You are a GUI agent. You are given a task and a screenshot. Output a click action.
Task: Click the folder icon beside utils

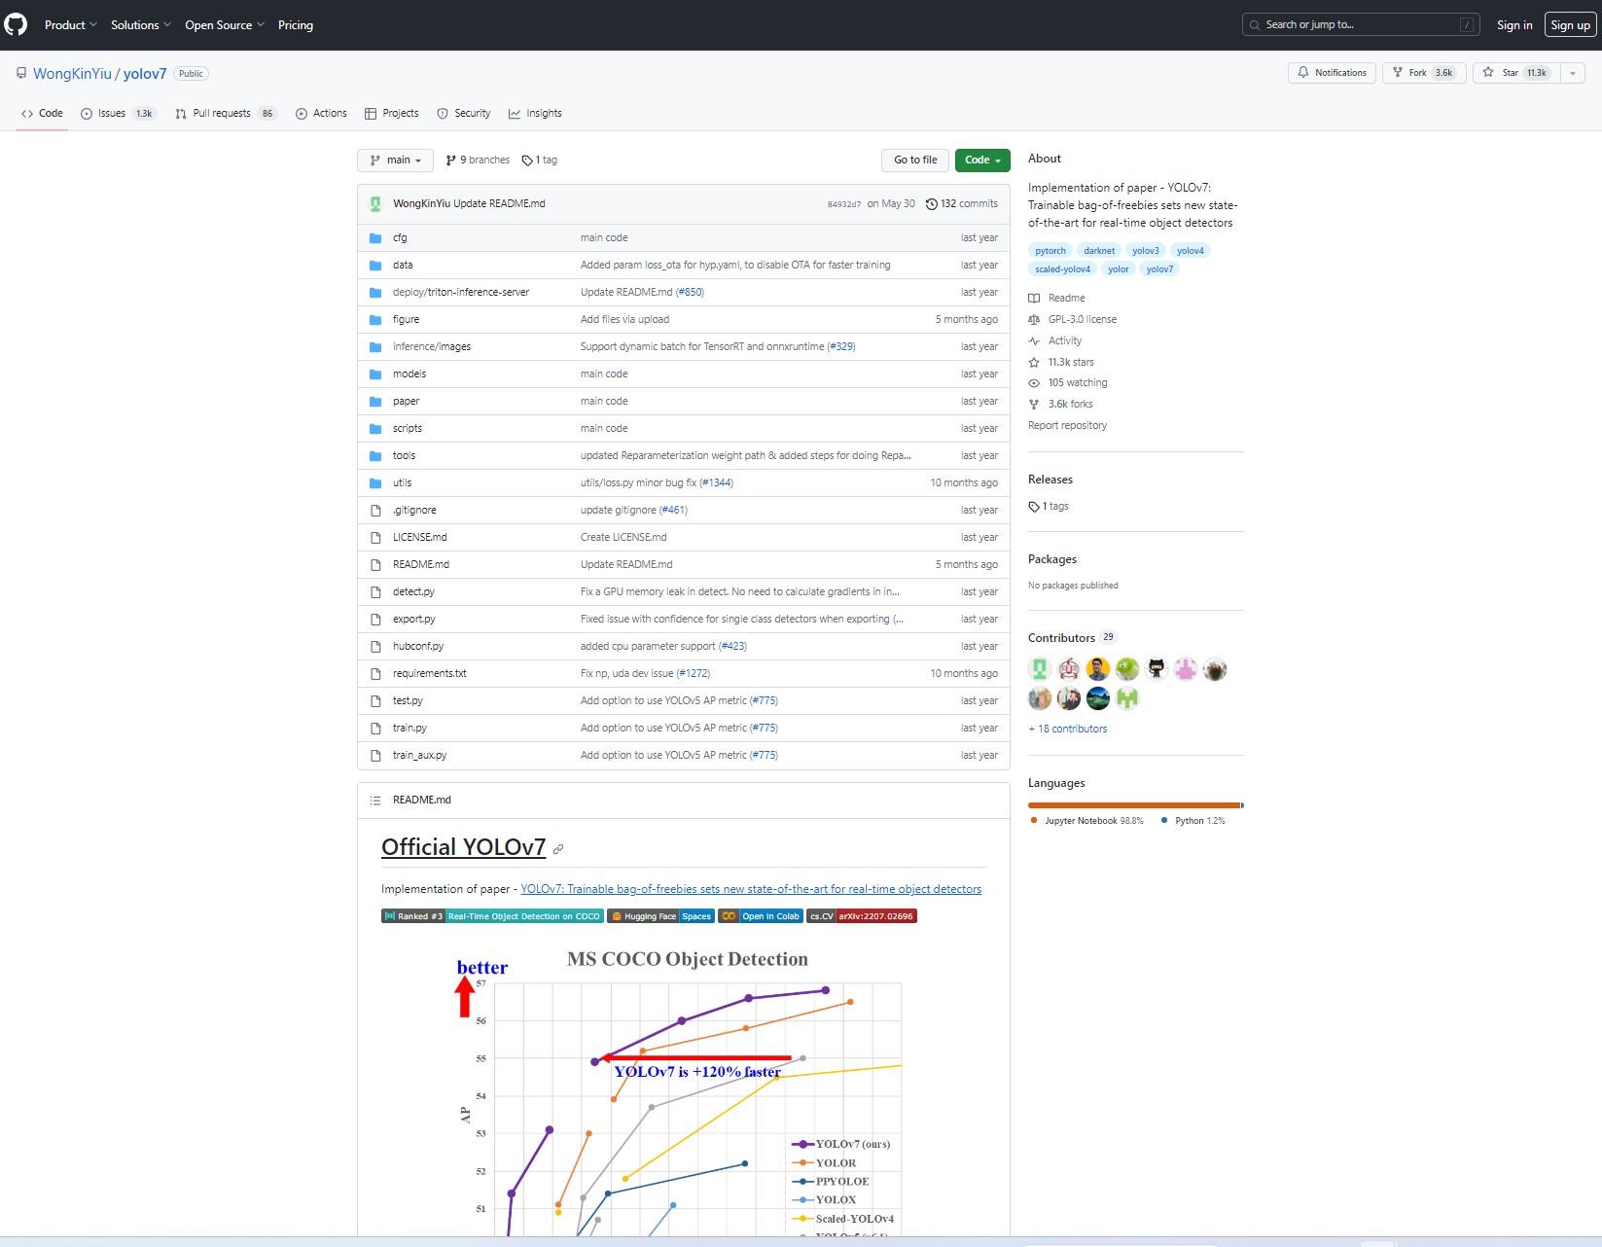click(375, 483)
